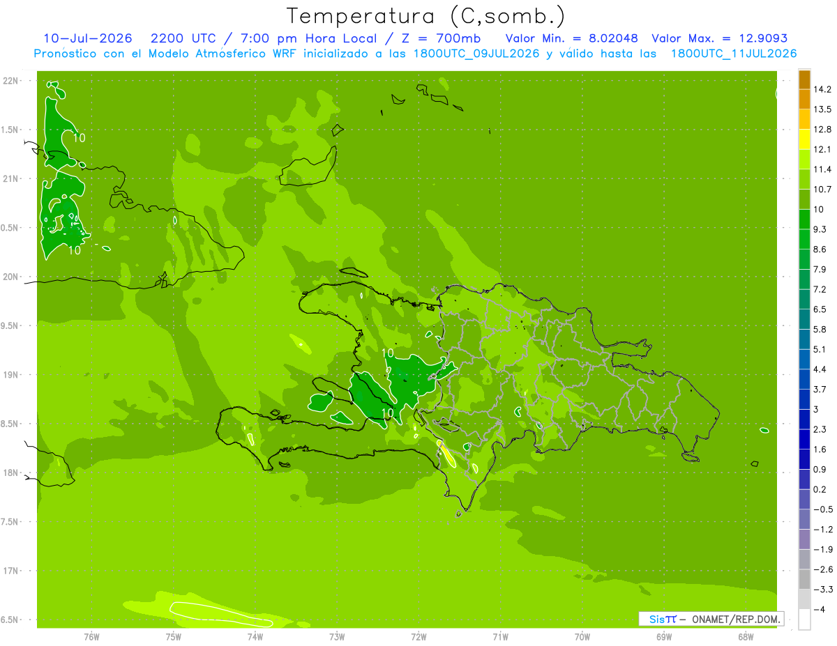The image size is (837, 646).
Task: Click the "68W" longitude label
Action: pyautogui.click(x=746, y=637)
